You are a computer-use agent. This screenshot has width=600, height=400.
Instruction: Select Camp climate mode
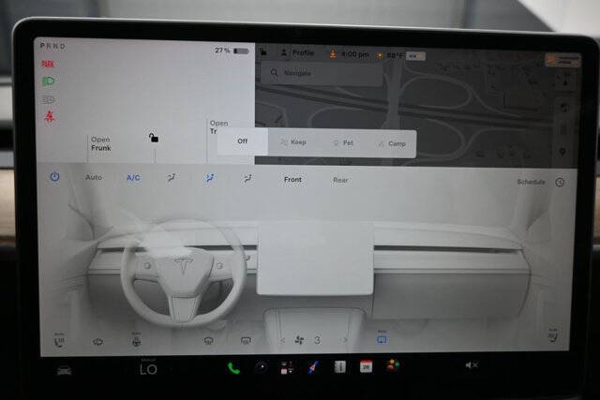[392, 143]
